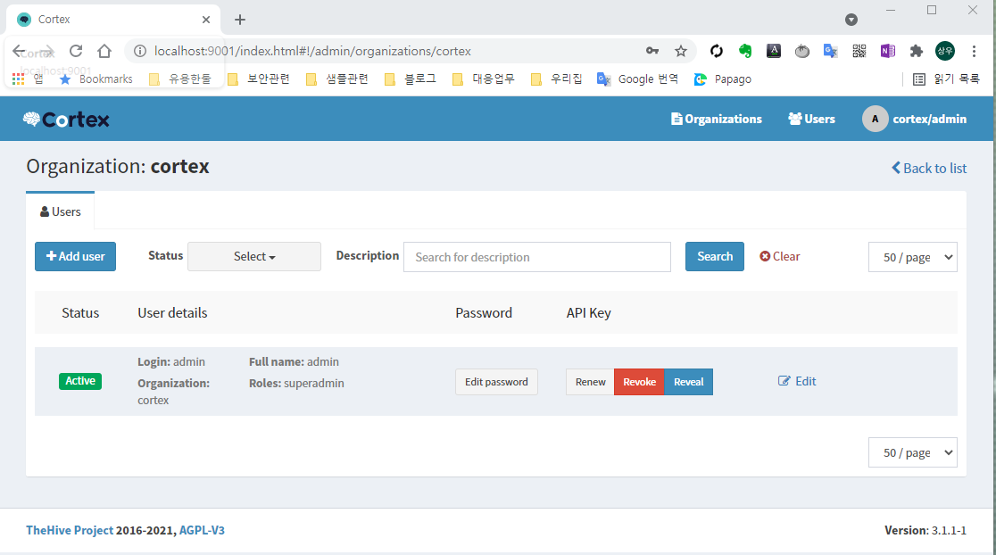
Task: Open the dark 'A' extension icon
Action: click(x=774, y=51)
